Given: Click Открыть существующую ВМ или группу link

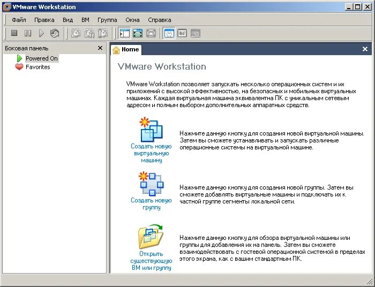Looking at the screenshot, I should (152, 261).
